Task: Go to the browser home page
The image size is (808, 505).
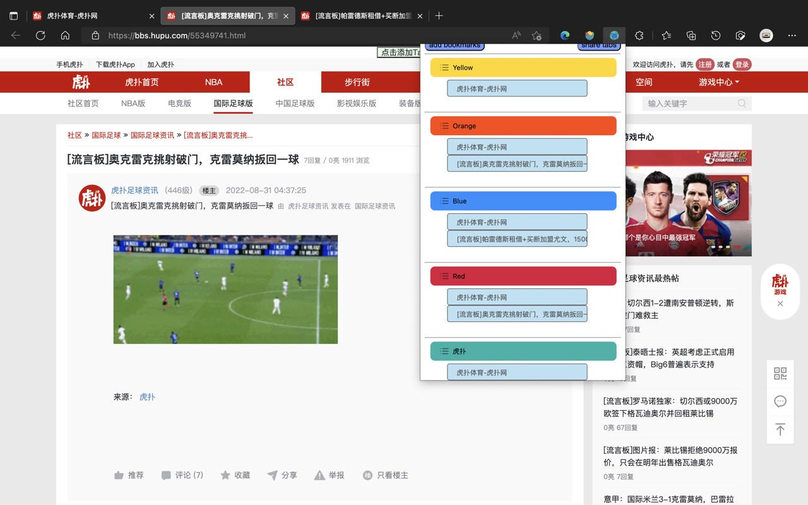Action: (x=65, y=35)
